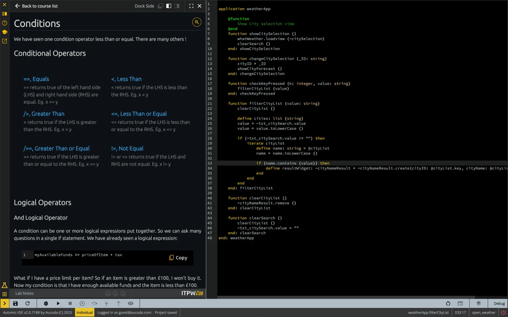Open the apps grid icon in sidebar
Screen dimensions: 508x317
4,294
